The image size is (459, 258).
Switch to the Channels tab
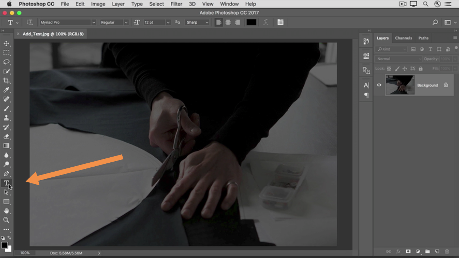click(x=403, y=38)
